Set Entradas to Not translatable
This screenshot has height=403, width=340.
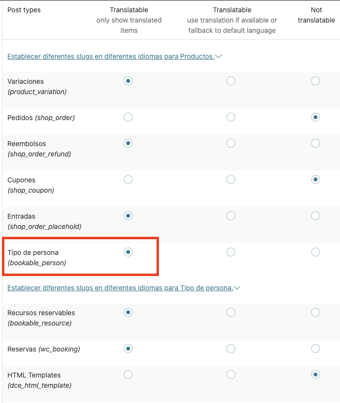[316, 216]
